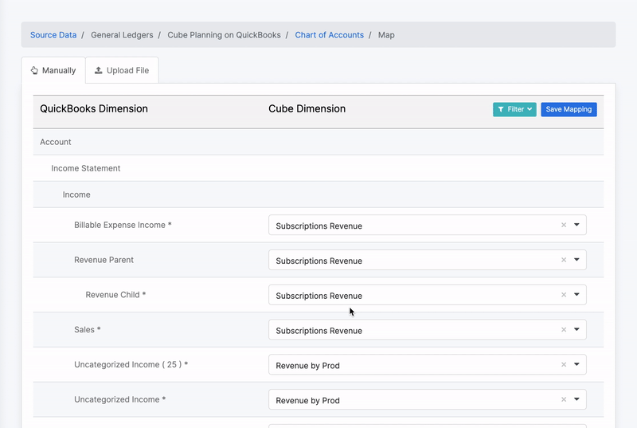
Task: Select the Account row
Action: (x=318, y=142)
